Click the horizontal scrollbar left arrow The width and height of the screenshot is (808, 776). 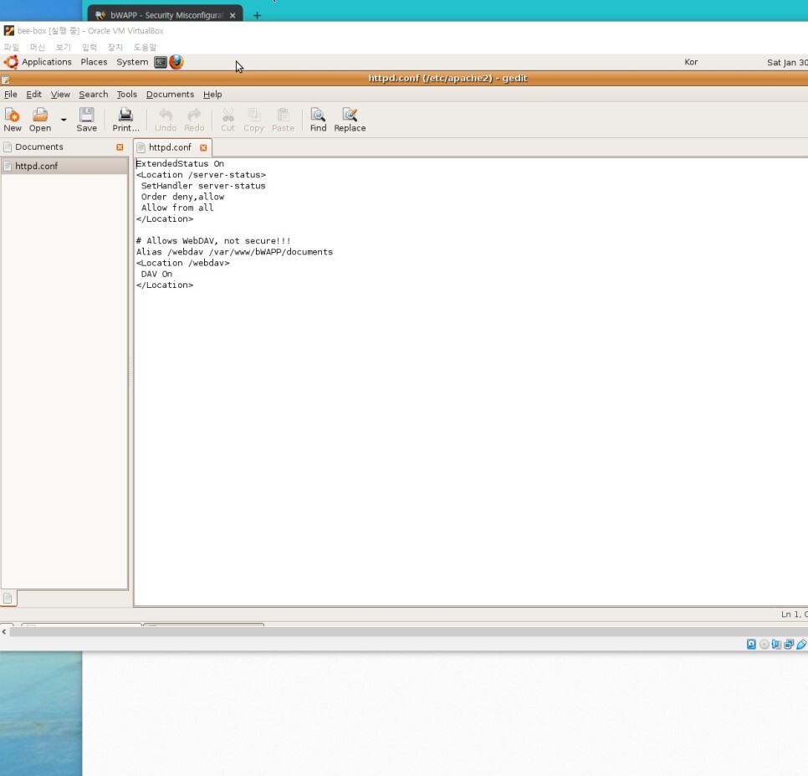(x=4, y=632)
